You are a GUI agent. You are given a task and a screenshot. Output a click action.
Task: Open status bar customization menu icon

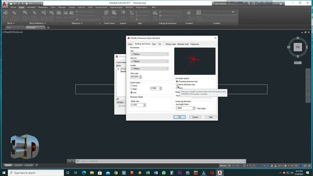pyautogui.click(x=309, y=166)
